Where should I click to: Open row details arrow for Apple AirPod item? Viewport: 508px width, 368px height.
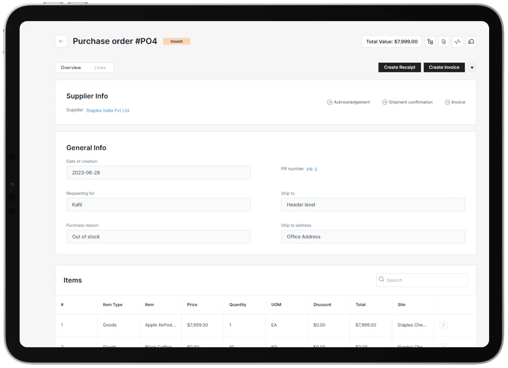pos(443,325)
